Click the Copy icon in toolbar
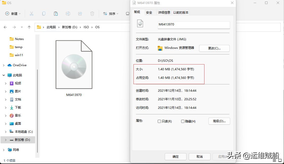Viewport: 284px width, 164px height. tap(43, 13)
